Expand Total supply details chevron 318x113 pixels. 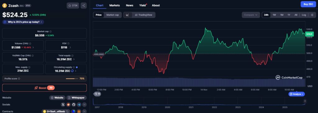pos(74,59)
